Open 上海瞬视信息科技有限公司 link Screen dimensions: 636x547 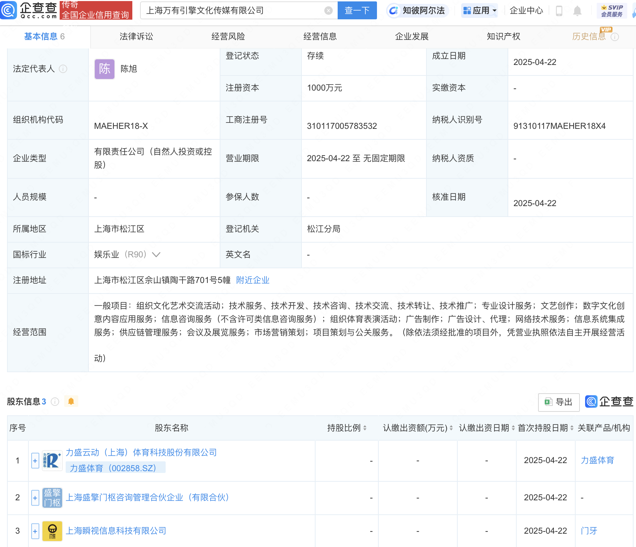pos(116,531)
